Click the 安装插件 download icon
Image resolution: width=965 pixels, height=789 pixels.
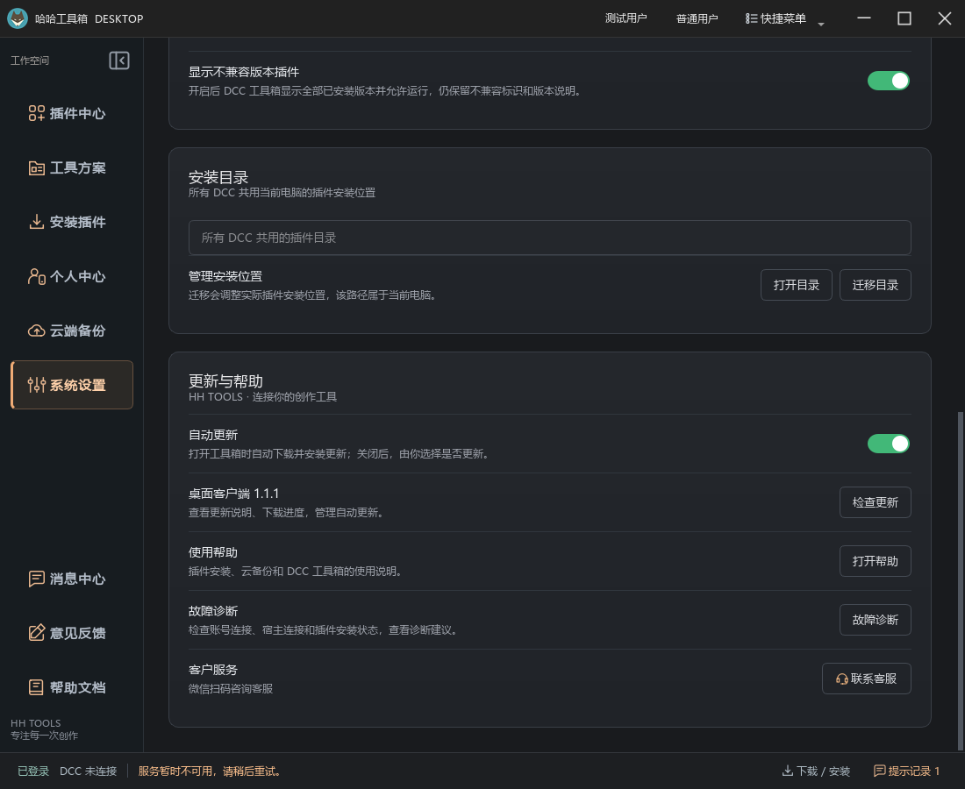(36, 222)
